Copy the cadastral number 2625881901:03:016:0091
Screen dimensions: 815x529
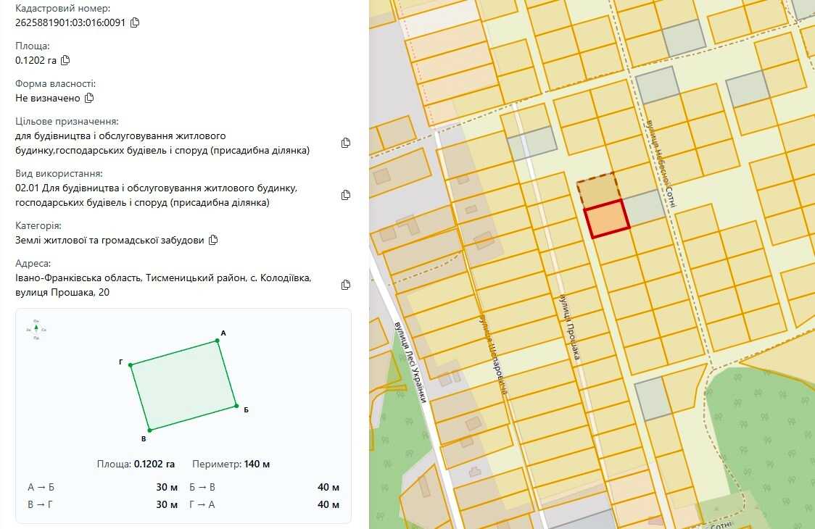click(135, 22)
